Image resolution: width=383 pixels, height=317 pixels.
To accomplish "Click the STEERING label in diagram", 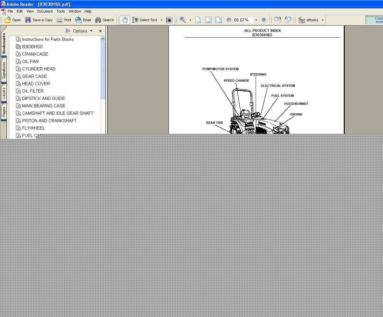I will point(258,75).
